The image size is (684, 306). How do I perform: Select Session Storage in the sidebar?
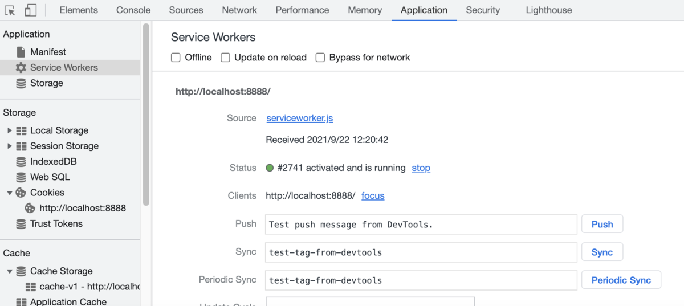[64, 146]
